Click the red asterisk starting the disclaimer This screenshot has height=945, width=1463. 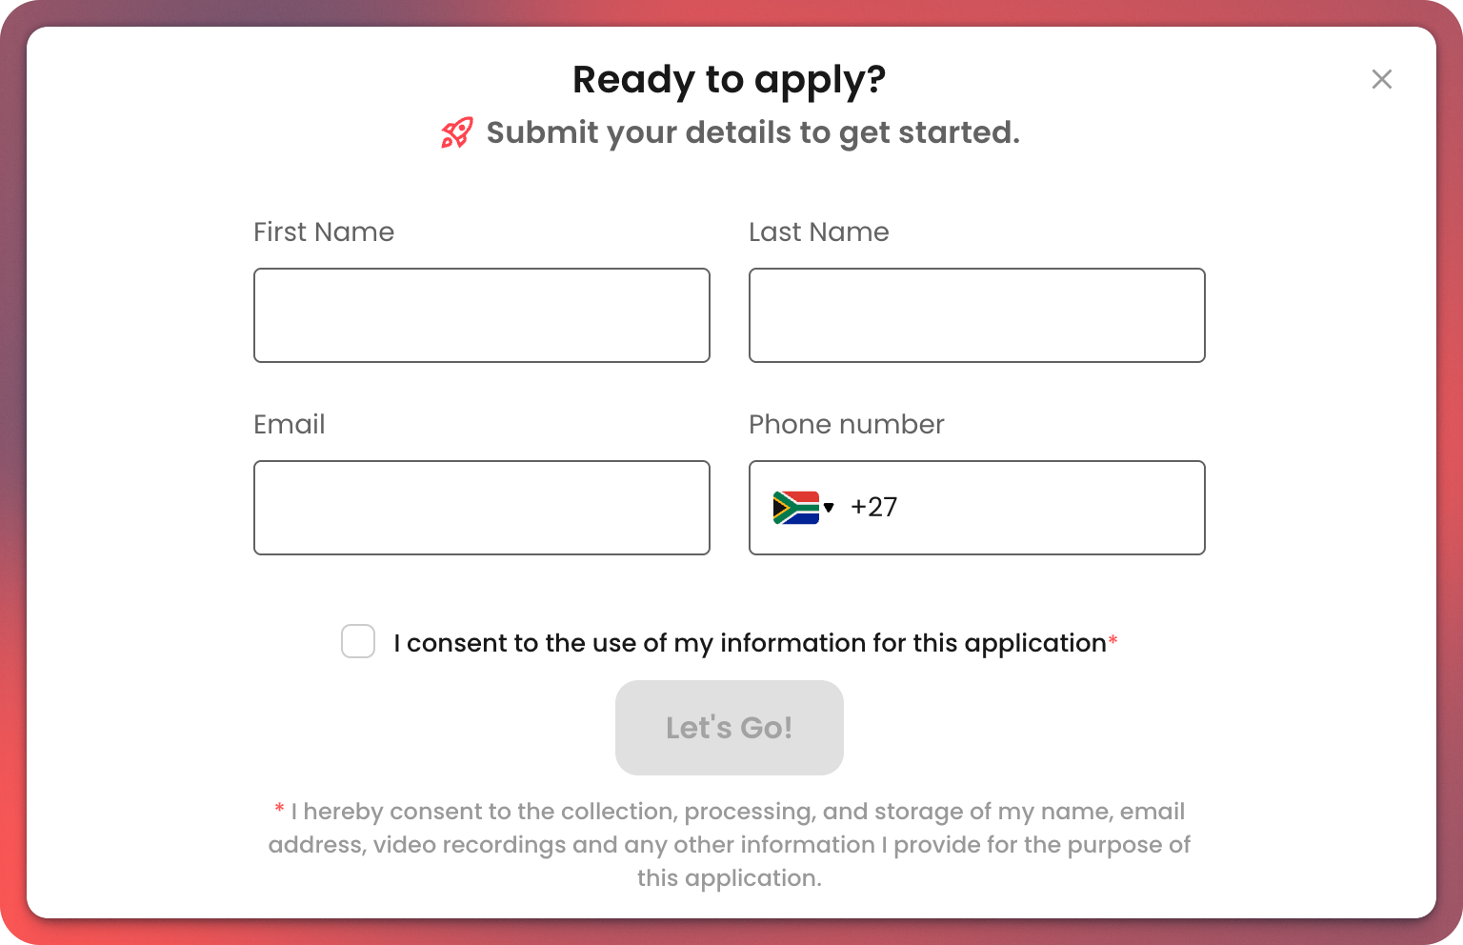coord(279,809)
